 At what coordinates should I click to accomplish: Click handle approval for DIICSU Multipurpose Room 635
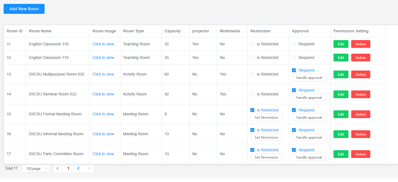click(309, 78)
